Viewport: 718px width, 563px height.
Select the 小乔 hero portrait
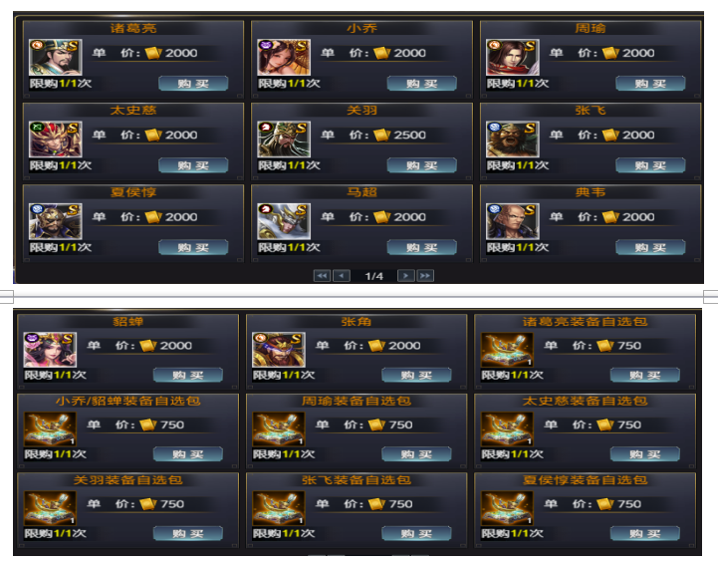pyautogui.click(x=284, y=57)
